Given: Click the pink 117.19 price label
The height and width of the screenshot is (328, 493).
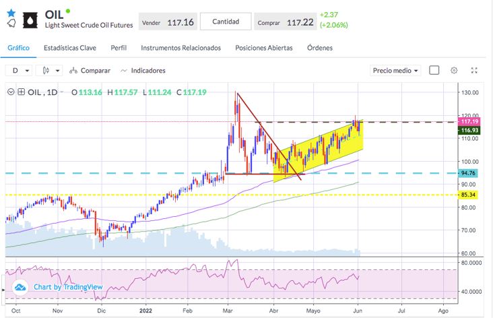Looking at the screenshot, I should [x=469, y=121].
